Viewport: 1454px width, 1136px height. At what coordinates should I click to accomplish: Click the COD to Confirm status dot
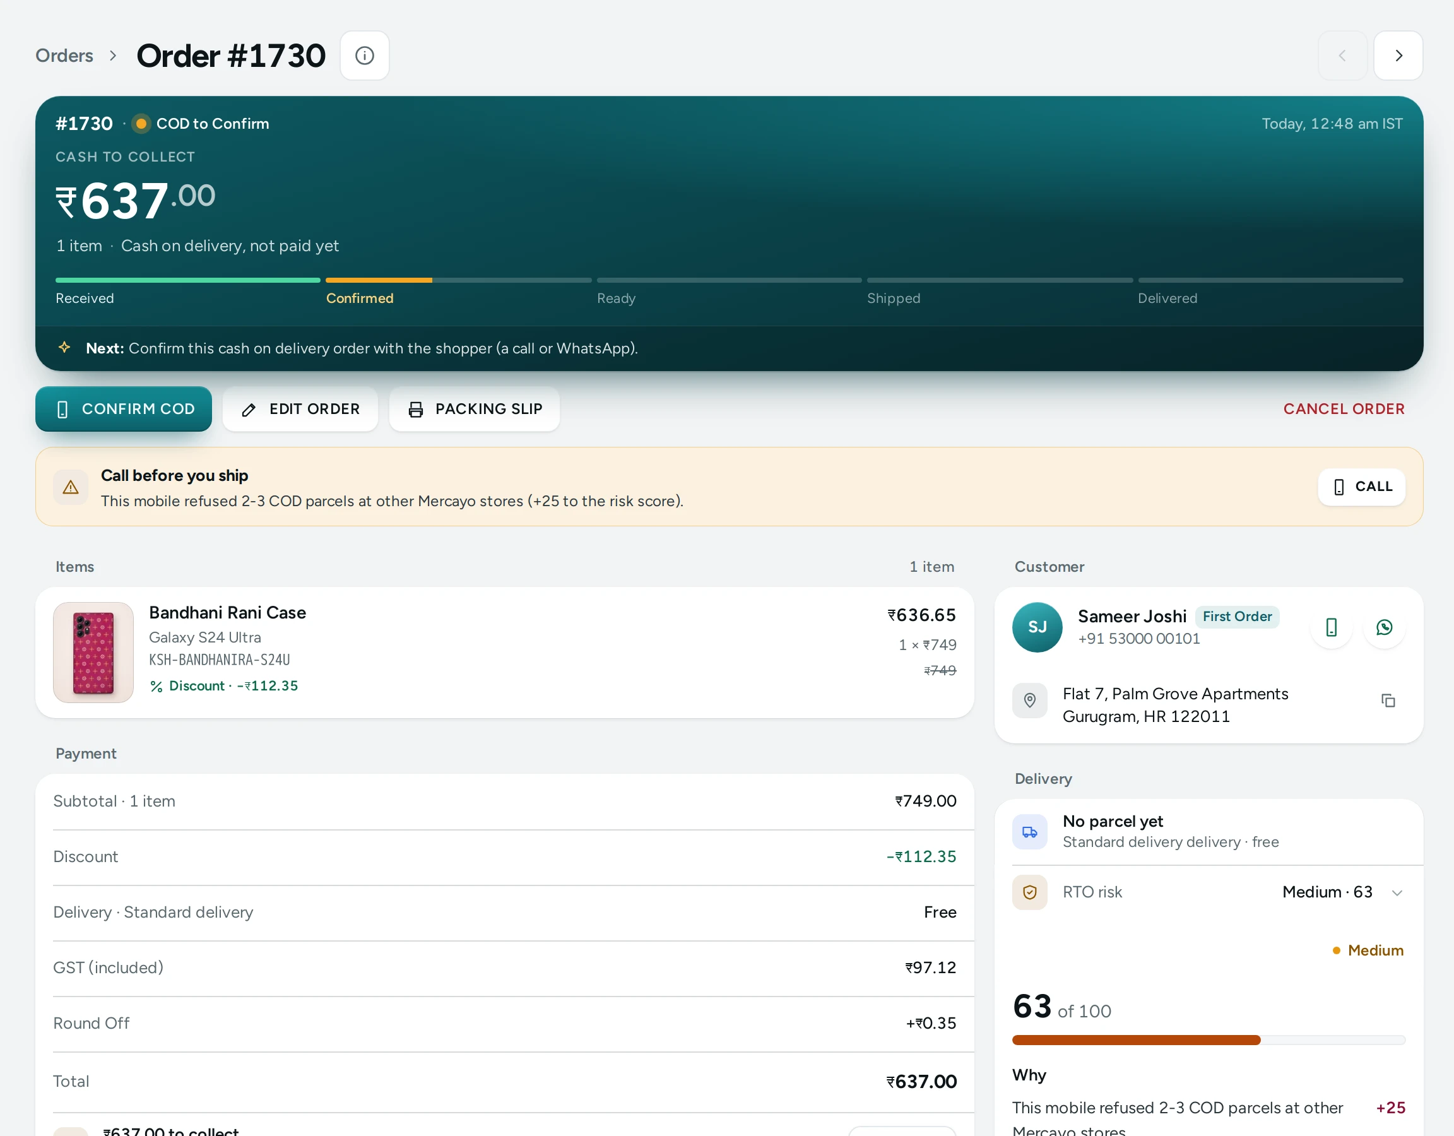[x=141, y=124]
